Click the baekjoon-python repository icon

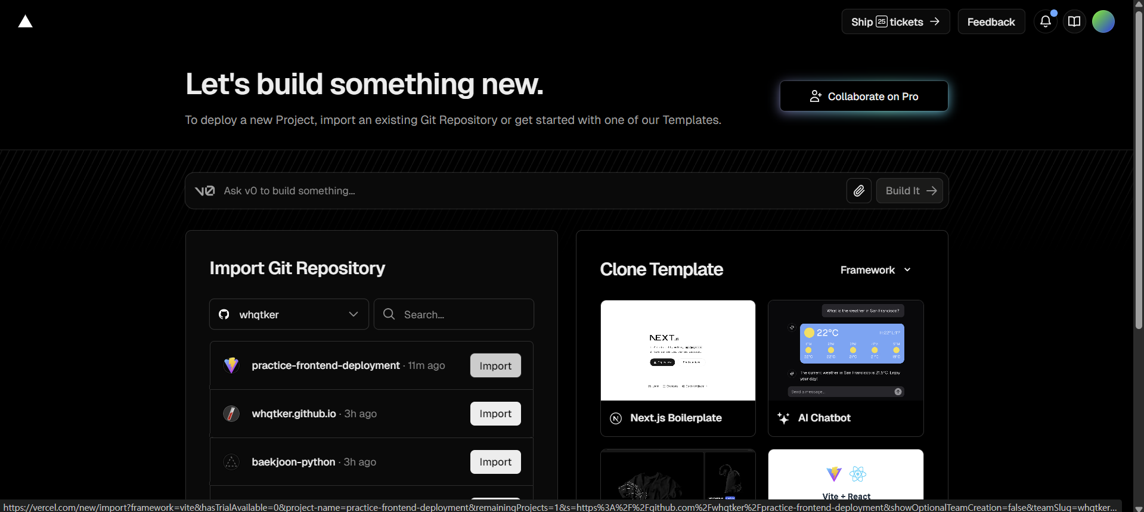click(231, 462)
